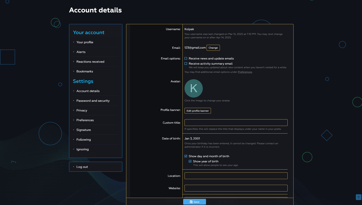Screen dimensions: 362x205
Task: Focus the Custom title input field
Action: tap(236, 123)
